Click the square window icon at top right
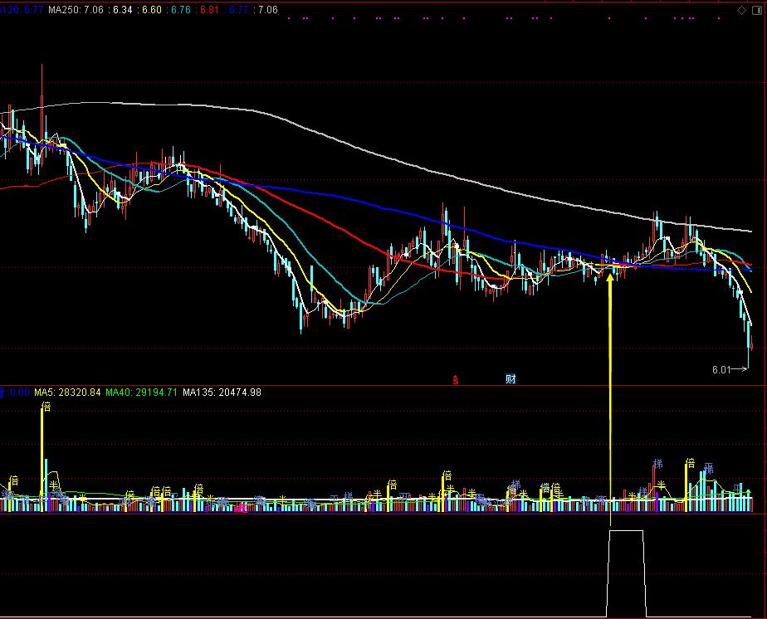The width and height of the screenshot is (767, 619). [x=756, y=10]
